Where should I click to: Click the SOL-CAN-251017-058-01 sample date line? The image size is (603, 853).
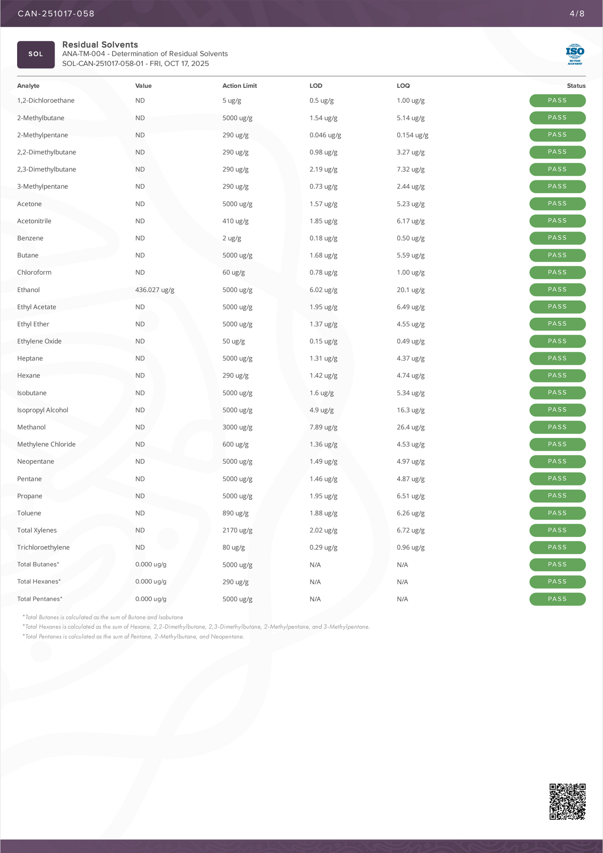pyautogui.click(x=136, y=63)
